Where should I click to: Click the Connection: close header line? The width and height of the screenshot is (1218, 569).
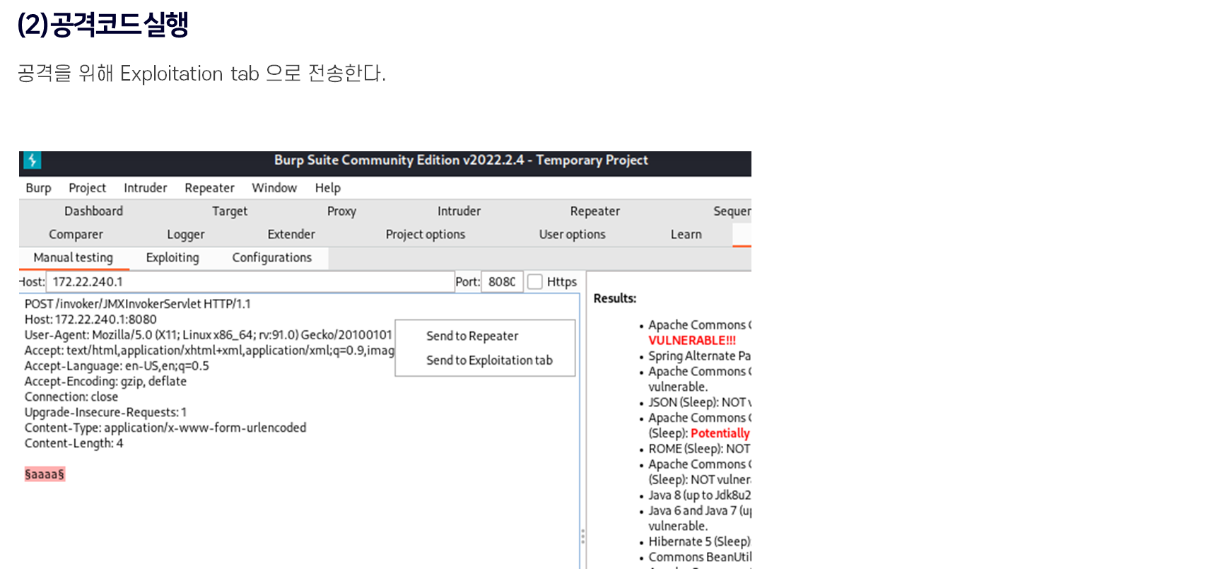71,397
